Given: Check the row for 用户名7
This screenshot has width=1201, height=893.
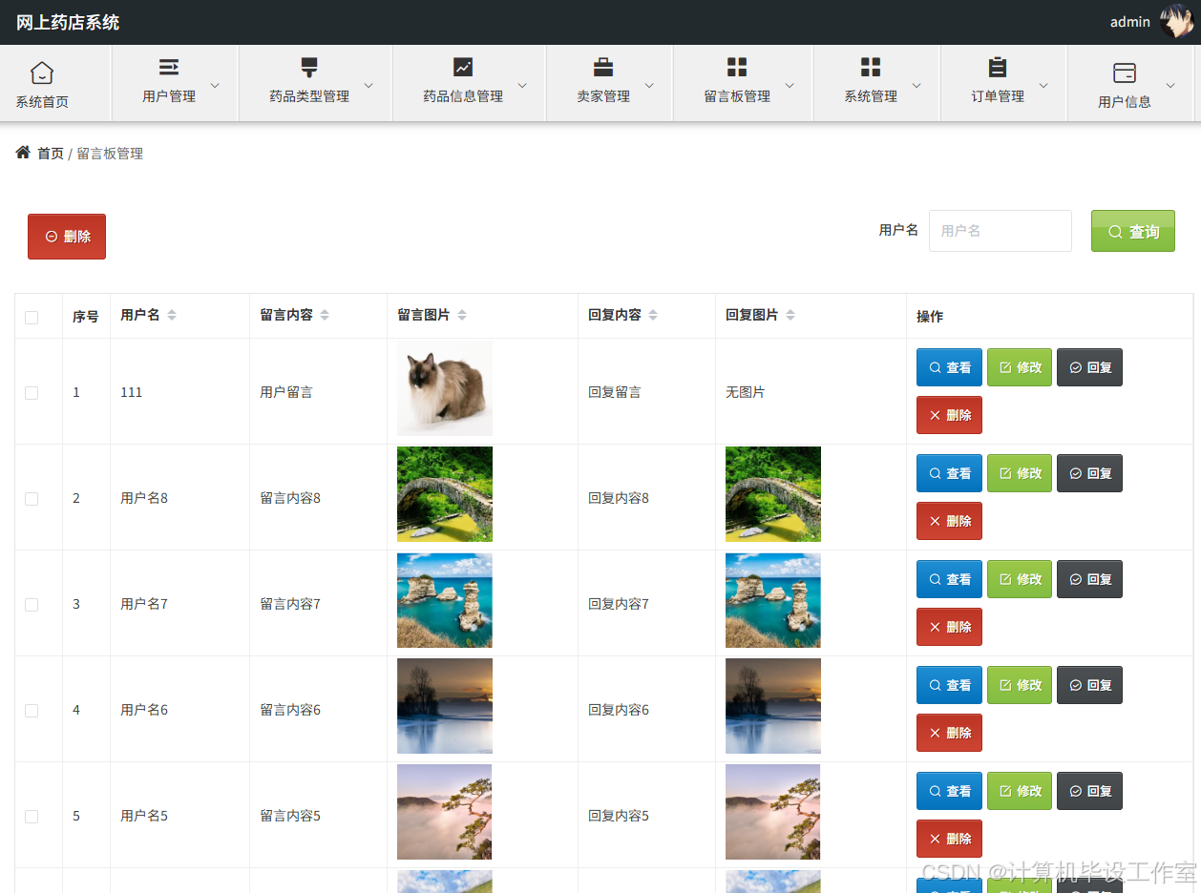Looking at the screenshot, I should pyautogui.click(x=32, y=605).
